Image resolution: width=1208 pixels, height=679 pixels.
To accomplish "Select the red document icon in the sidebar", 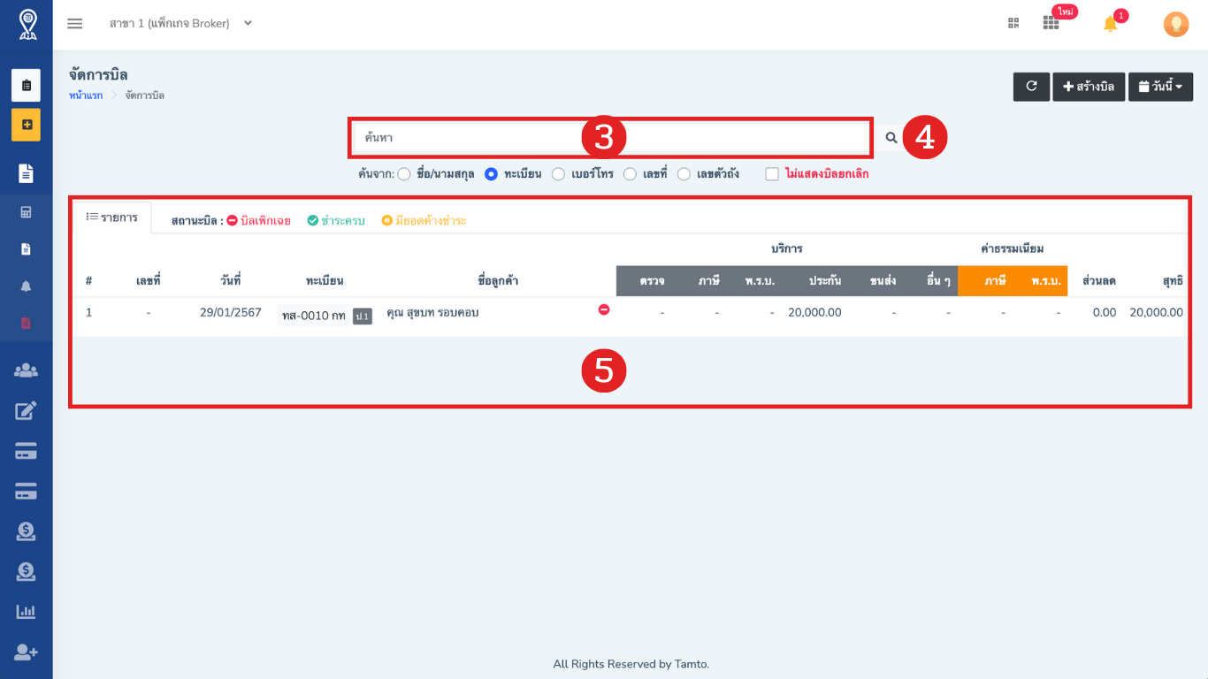I will point(26,323).
